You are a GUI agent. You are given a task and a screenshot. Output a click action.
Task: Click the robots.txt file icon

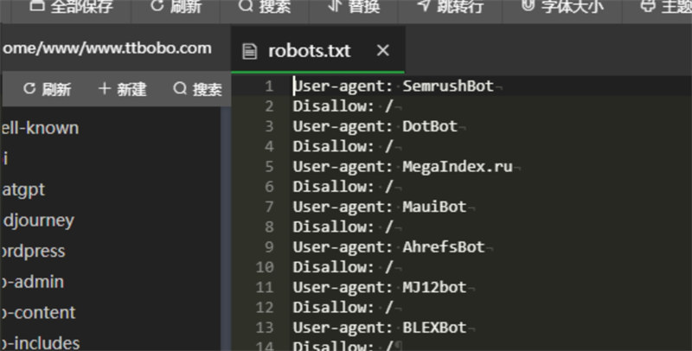(x=249, y=51)
